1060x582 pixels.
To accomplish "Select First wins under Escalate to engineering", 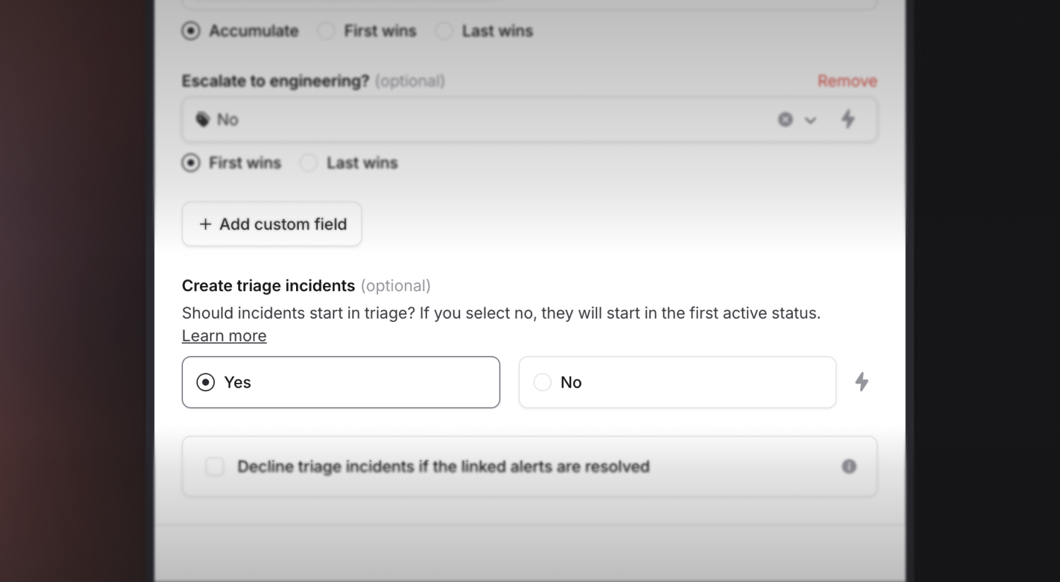I will (191, 163).
